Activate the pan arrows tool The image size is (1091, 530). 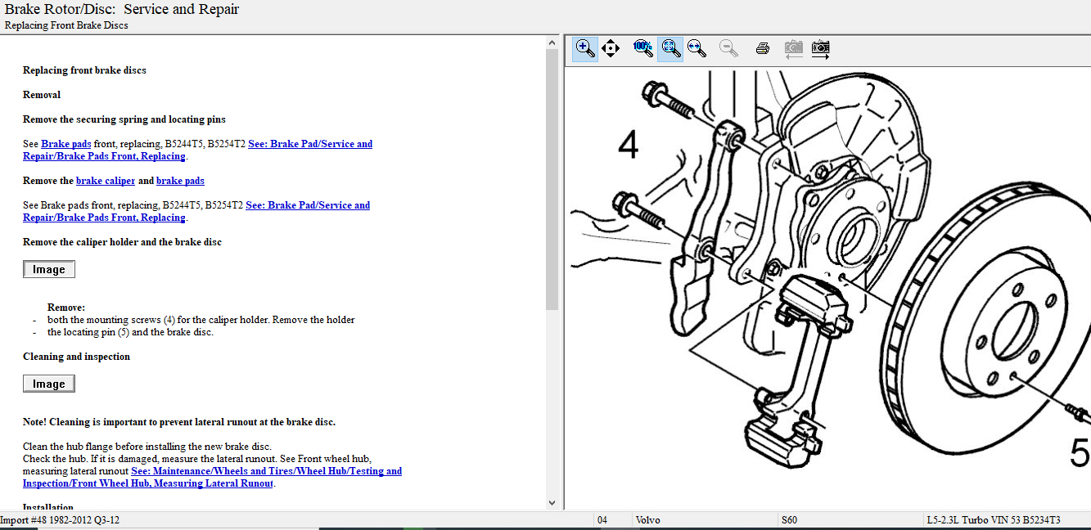tap(611, 48)
